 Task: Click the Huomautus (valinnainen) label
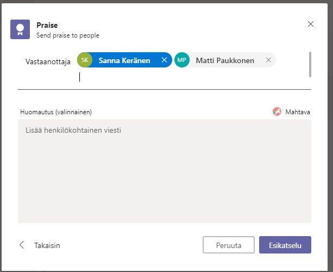54,112
